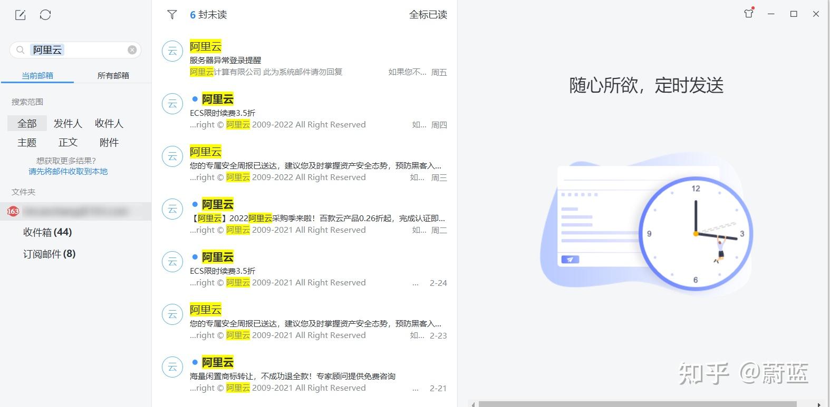Open Wednesday's 专属安全周报 email
The width and height of the screenshot is (830, 407).
pyautogui.click(x=304, y=164)
